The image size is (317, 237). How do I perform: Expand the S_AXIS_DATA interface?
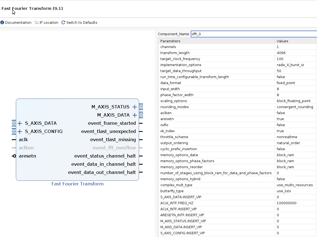[x=19, y=123]
